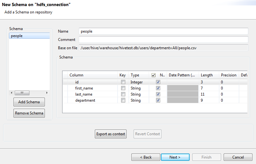Viewport: 256px width, 164px height.
Task: Toggle the header select-all Nullable checkbox
Action: point(153,75)
